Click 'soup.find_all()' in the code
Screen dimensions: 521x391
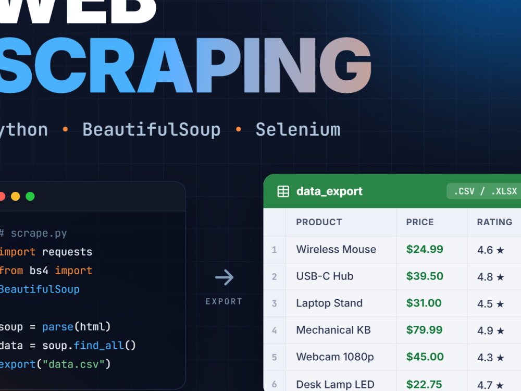pyautogui.click(x=89, y=346)
